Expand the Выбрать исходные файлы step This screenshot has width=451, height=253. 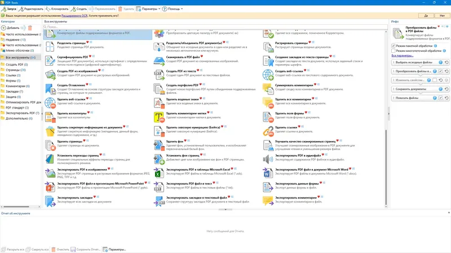pyautogui.click(x=393, y=62)
